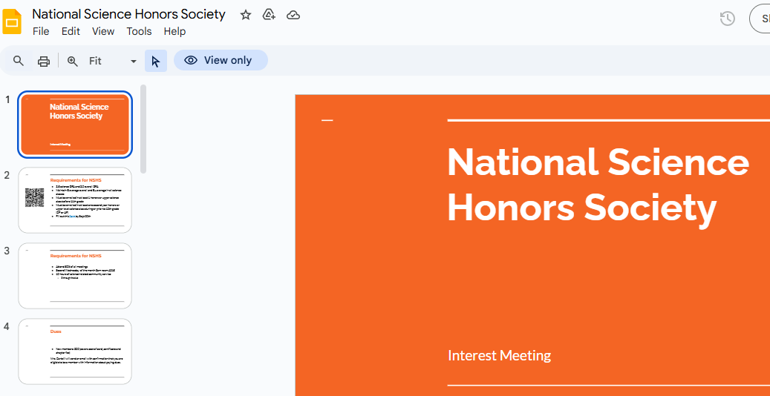Viewport: 770px width, 396px height.
Task: Select slide 4 Dues thumbnail
Action: coord(75,352)
